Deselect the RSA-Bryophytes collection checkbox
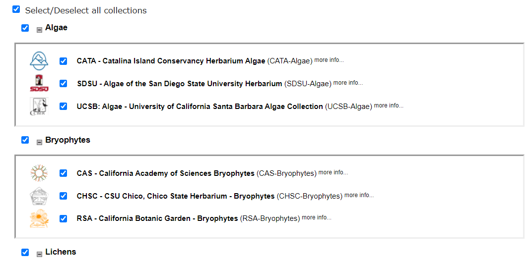The height and width of the screenshot is (263, 532). (x=63, y=218)
